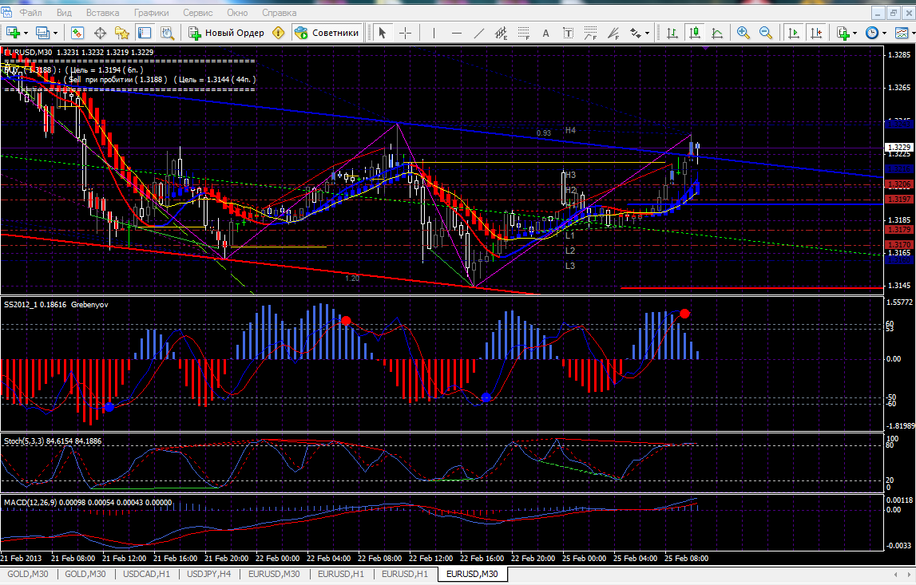Toggle the Navigator panel
The width and height of the screenshot is (916, 585).
(122, 33)
